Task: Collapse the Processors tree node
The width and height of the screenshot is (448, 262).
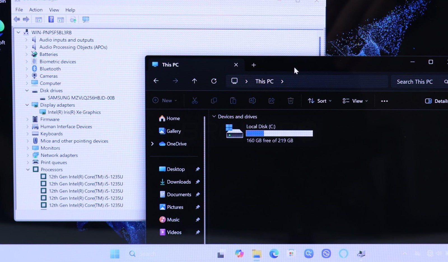Action: click(28, 170)
